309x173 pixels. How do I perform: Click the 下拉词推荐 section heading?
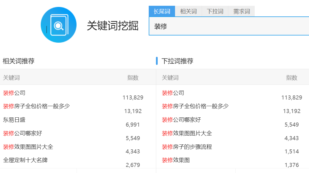pyautogui.click(x=177, y=61)
